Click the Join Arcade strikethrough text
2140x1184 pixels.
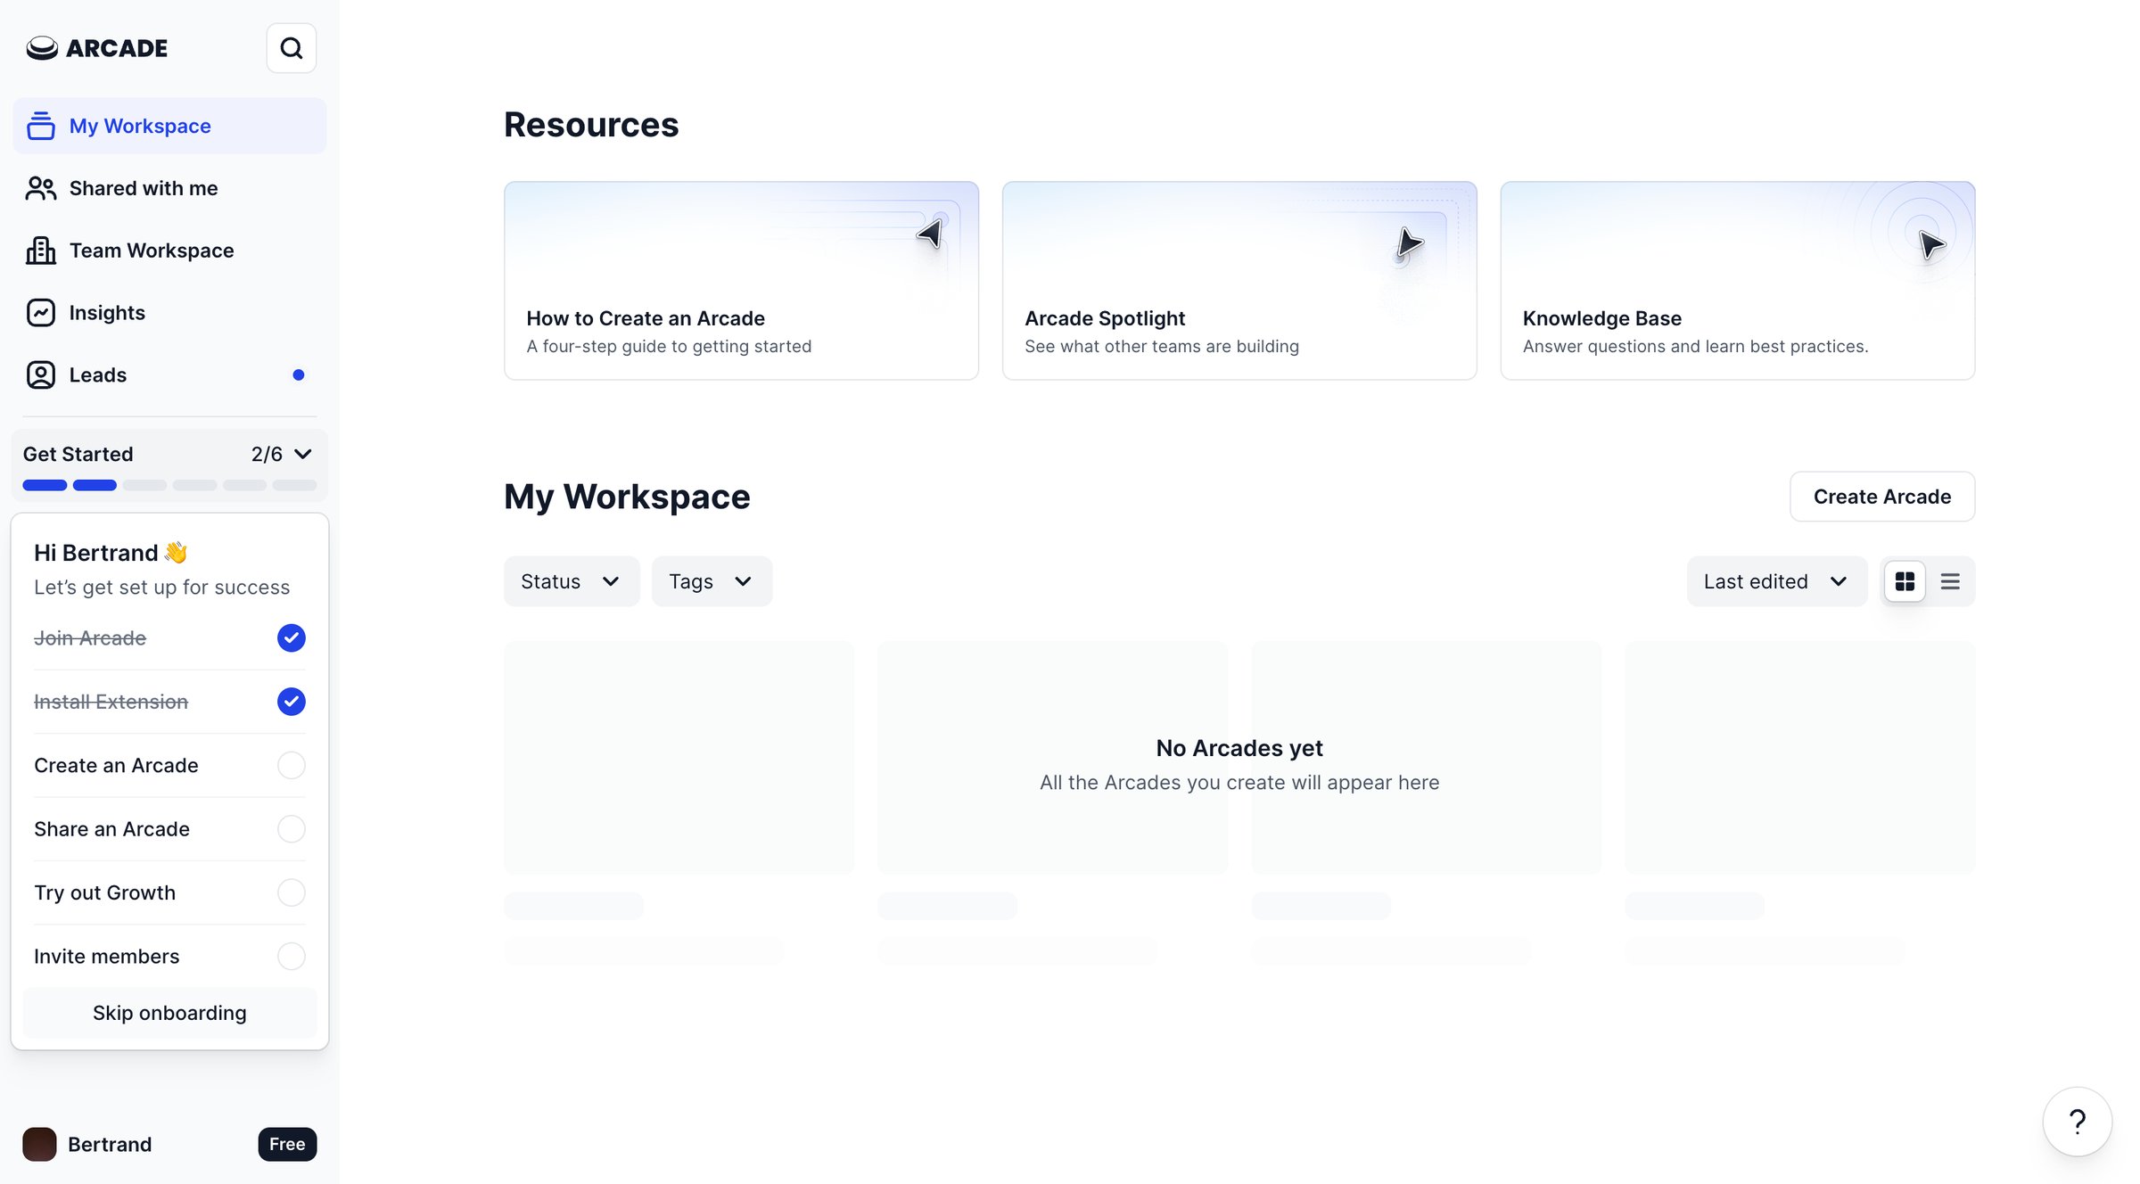[90, 638]
